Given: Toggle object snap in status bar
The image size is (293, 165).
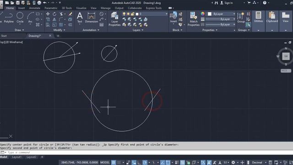Looking at the screenshot, I should (168, 162).
